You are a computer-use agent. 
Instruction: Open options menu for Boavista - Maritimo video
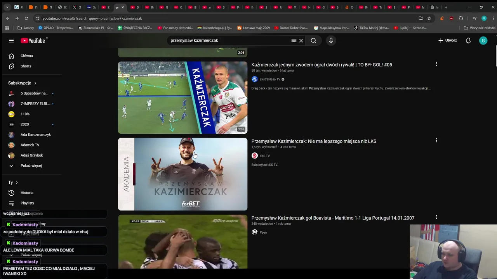[436, 217]
